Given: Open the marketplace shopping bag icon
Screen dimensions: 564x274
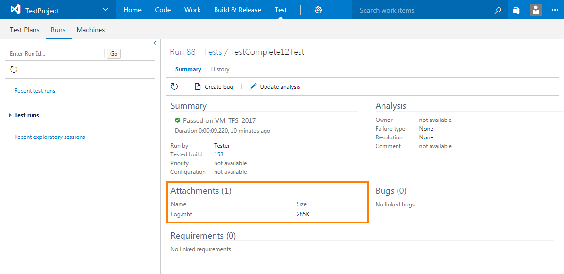Looking at the screenshot, I should [516, 10].
